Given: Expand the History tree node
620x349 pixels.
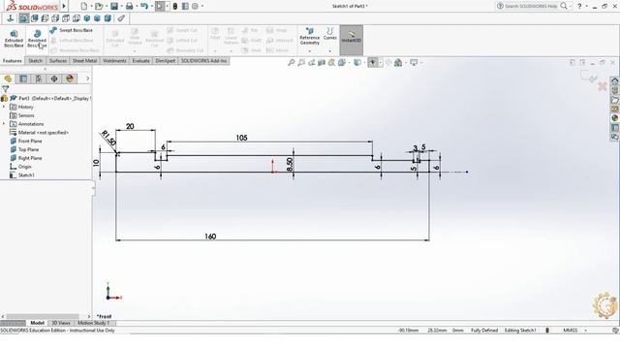Looking at the screenshot, I should tap(4, 107).
